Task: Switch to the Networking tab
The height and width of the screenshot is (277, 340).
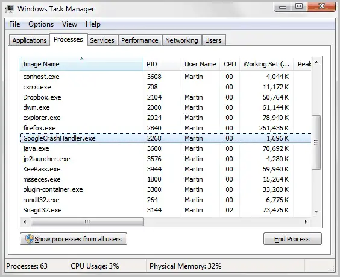Action: point(181,40)
